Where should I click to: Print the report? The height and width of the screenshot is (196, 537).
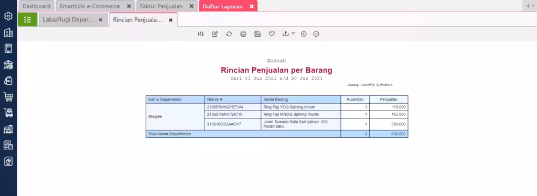243,34
